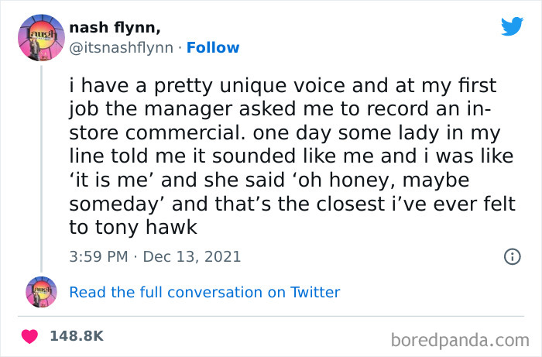
Task: Click small avatar beside conversation link
Action: 40,292
